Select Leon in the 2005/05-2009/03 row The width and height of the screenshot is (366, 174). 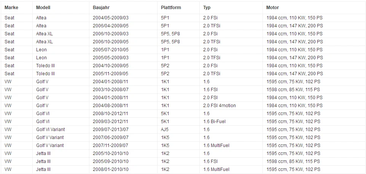[x=41, y=57]
